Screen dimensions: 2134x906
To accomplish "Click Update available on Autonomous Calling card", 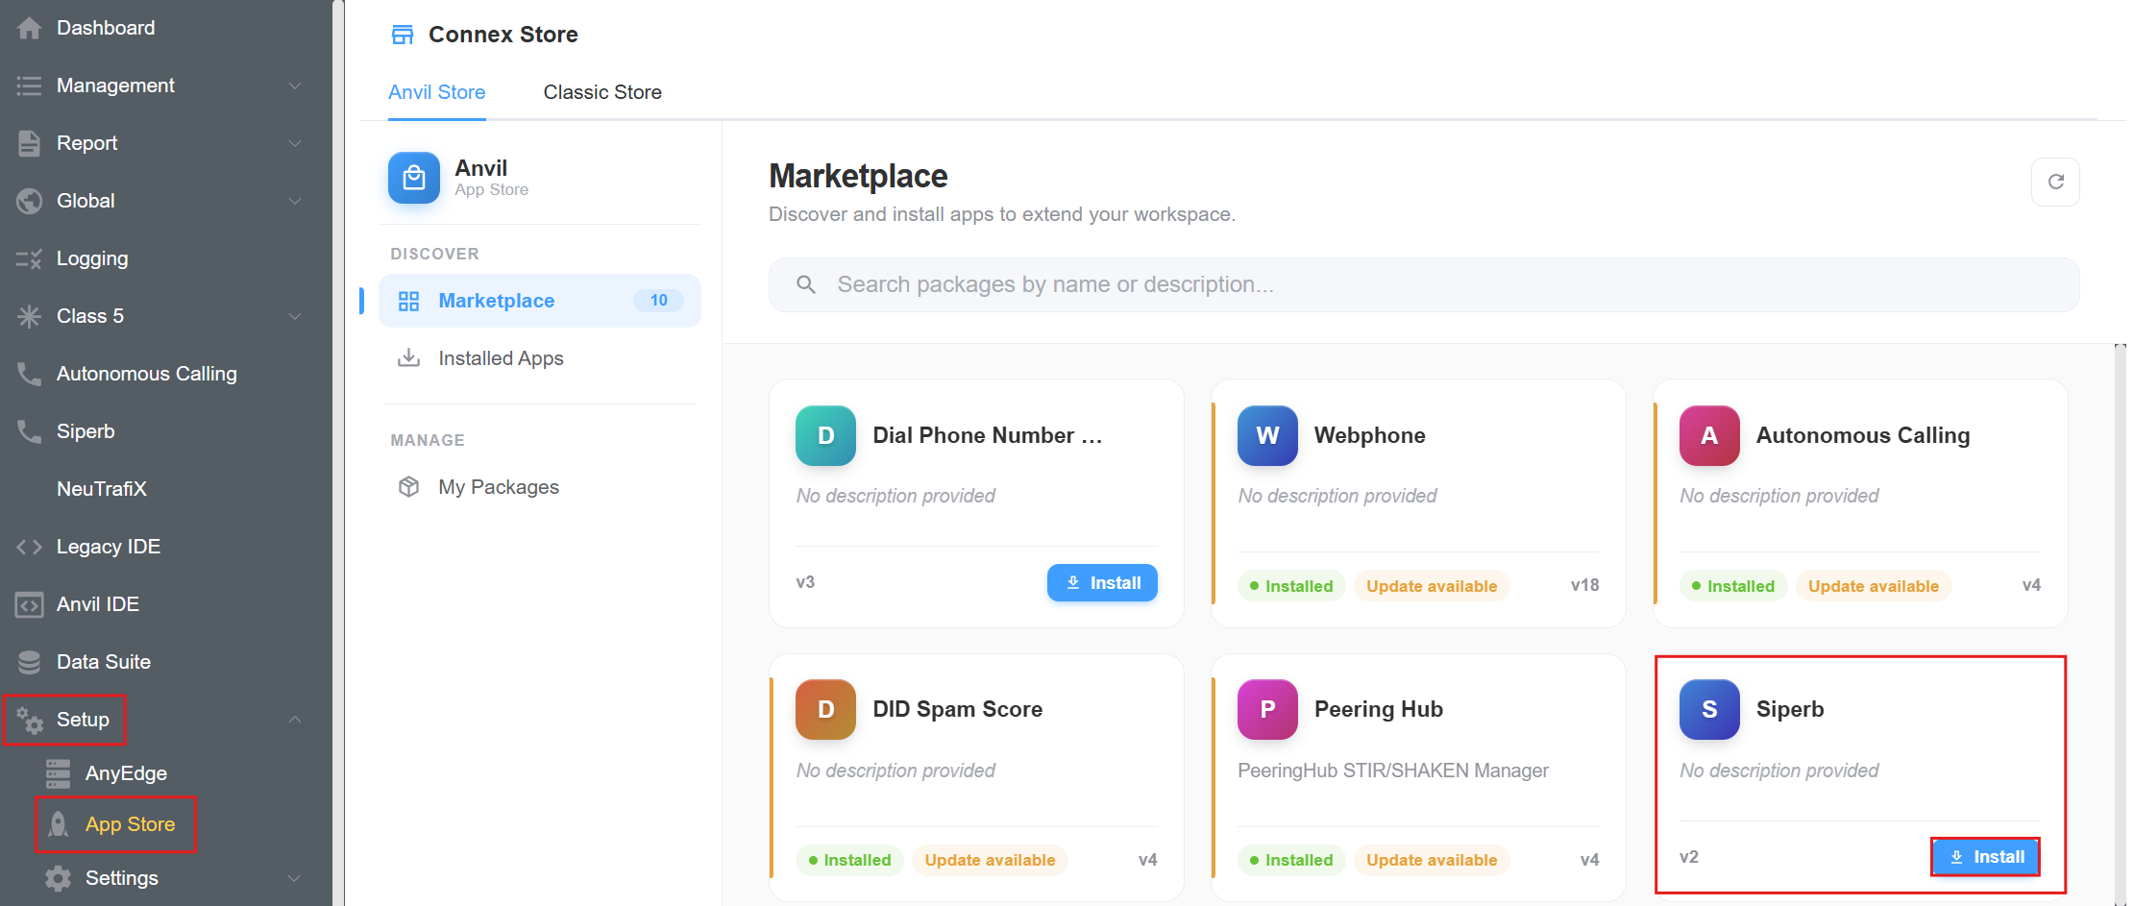I will 1874,586.
